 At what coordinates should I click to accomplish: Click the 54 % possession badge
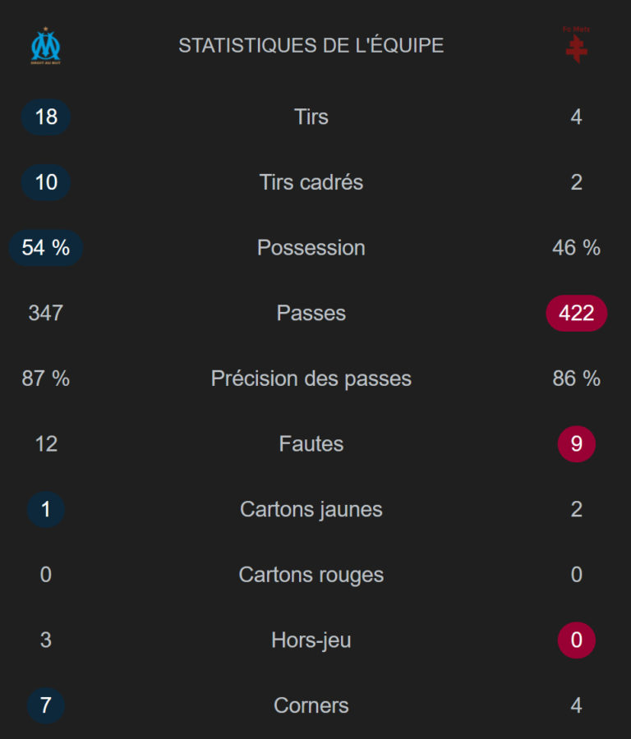pos(46,248)
